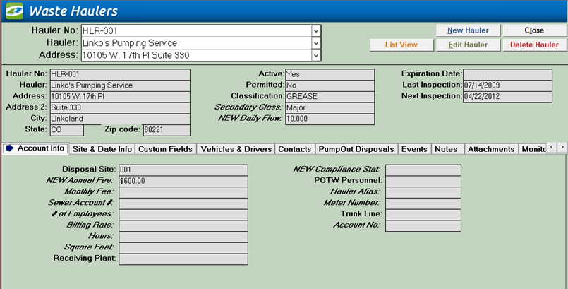Click the Billing Rate field
568x289 pixels.
pyautogui.click(x=183, y=225)
